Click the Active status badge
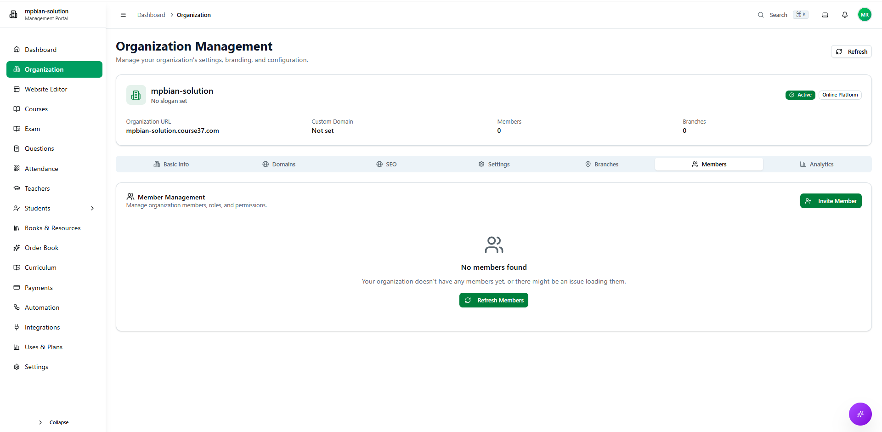Image resolution: width=882 pixels, height=432 pixels. [x=800, y=95]
